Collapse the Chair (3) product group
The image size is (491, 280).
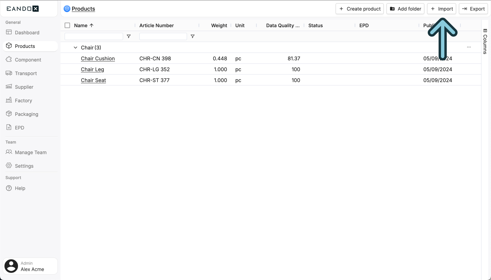75,48
